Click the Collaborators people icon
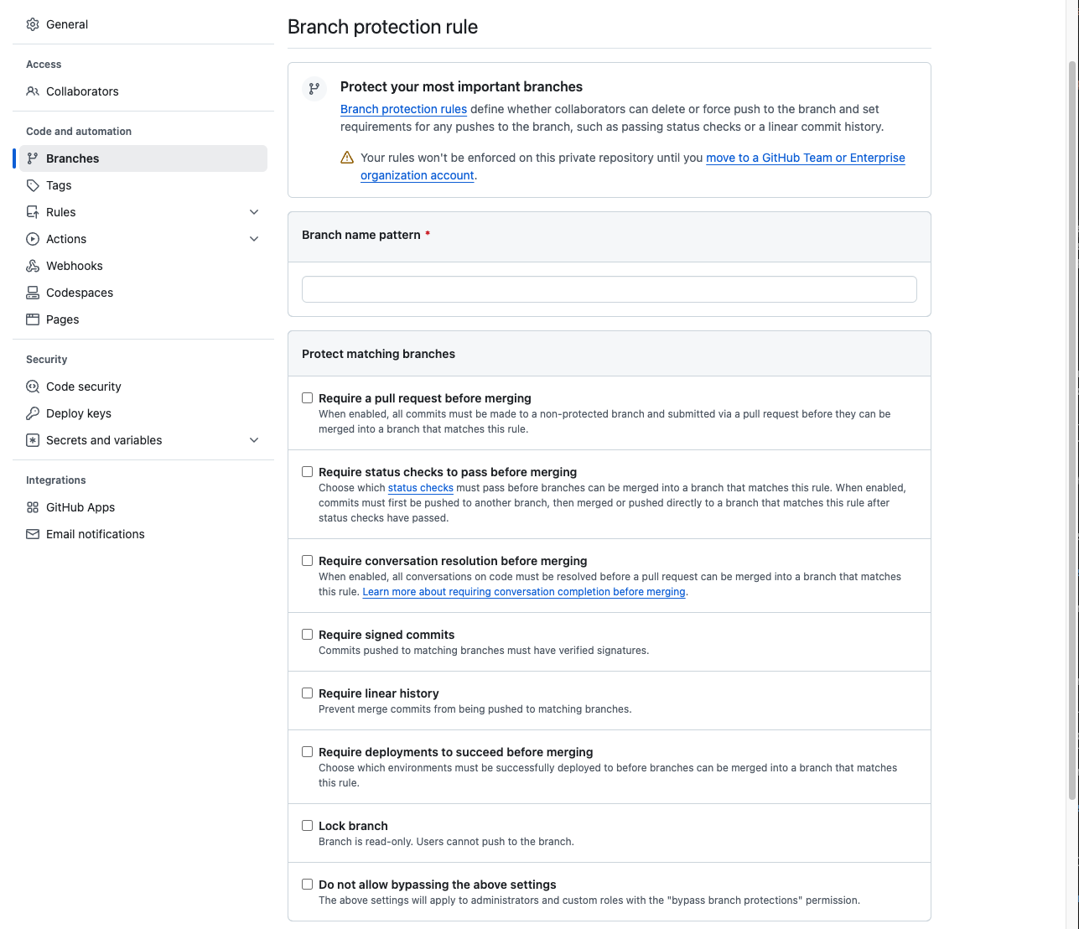Image resolution: width=1079 pixels, height=929 pixels. tap(32, 91)
